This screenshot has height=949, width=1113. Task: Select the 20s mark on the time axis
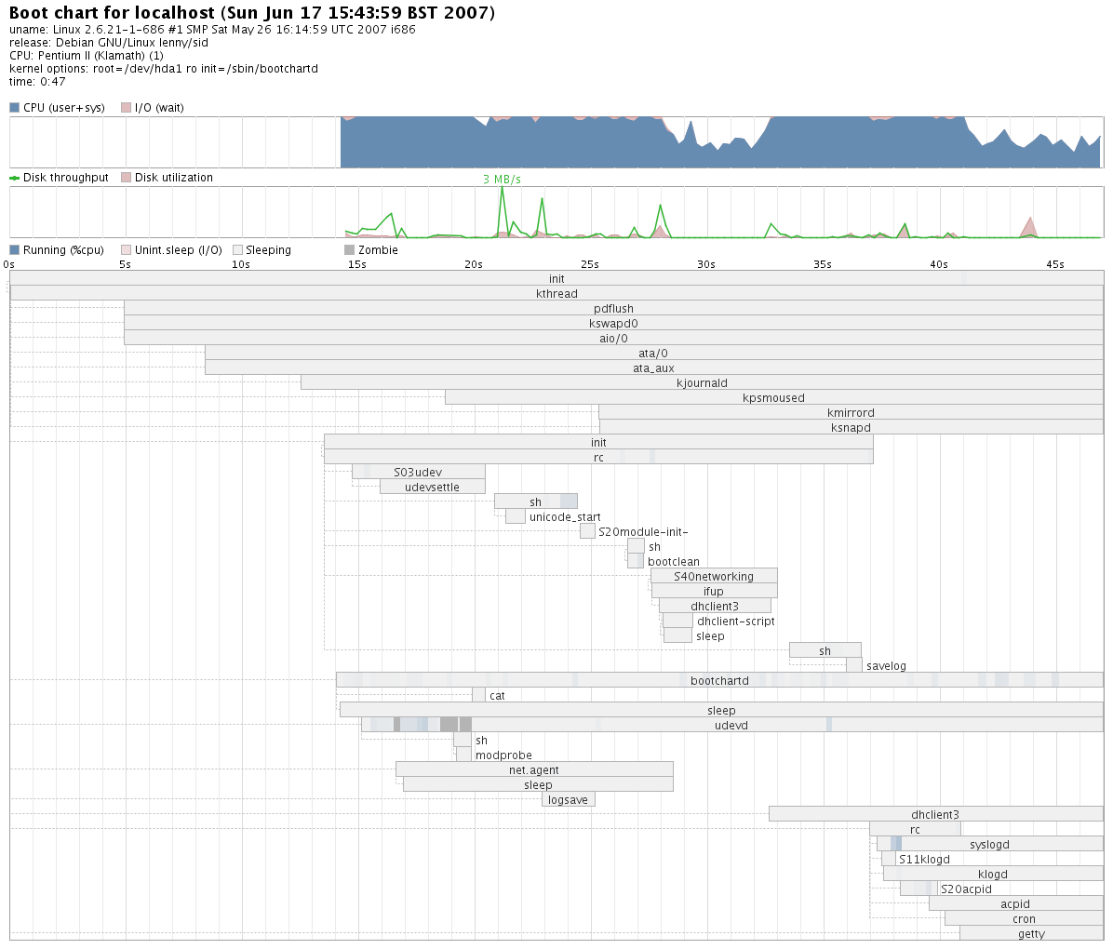pos(474,265)
